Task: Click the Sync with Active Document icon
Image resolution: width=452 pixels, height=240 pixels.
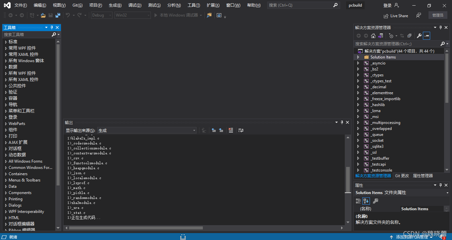Action: tap(402, 35)
